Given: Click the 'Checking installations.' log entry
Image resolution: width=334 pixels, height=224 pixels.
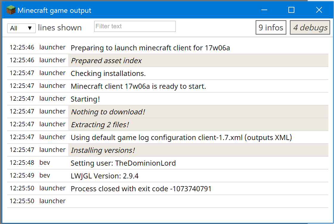Looking at the screenshot, I should coord(108,73).
